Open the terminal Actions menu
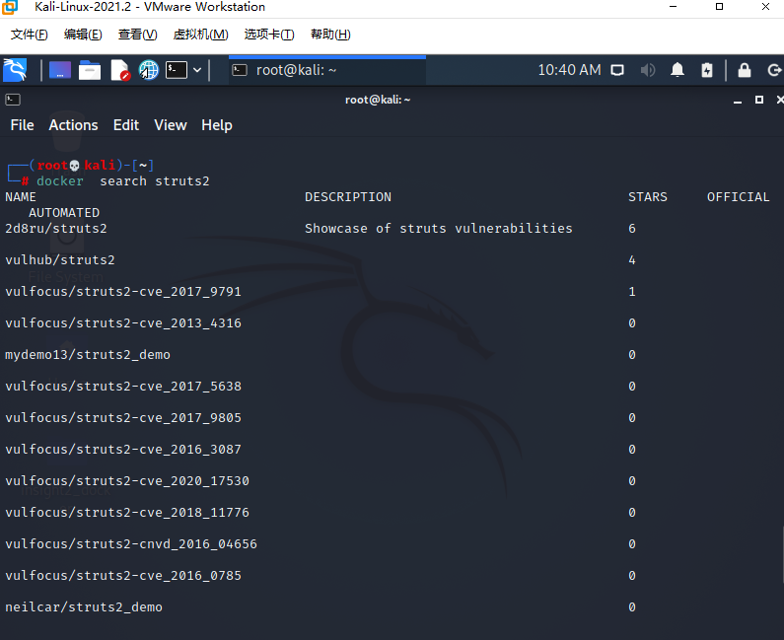The height and width of the screenshot is (640, 784). pyautogui.click(x=74, y=125)
